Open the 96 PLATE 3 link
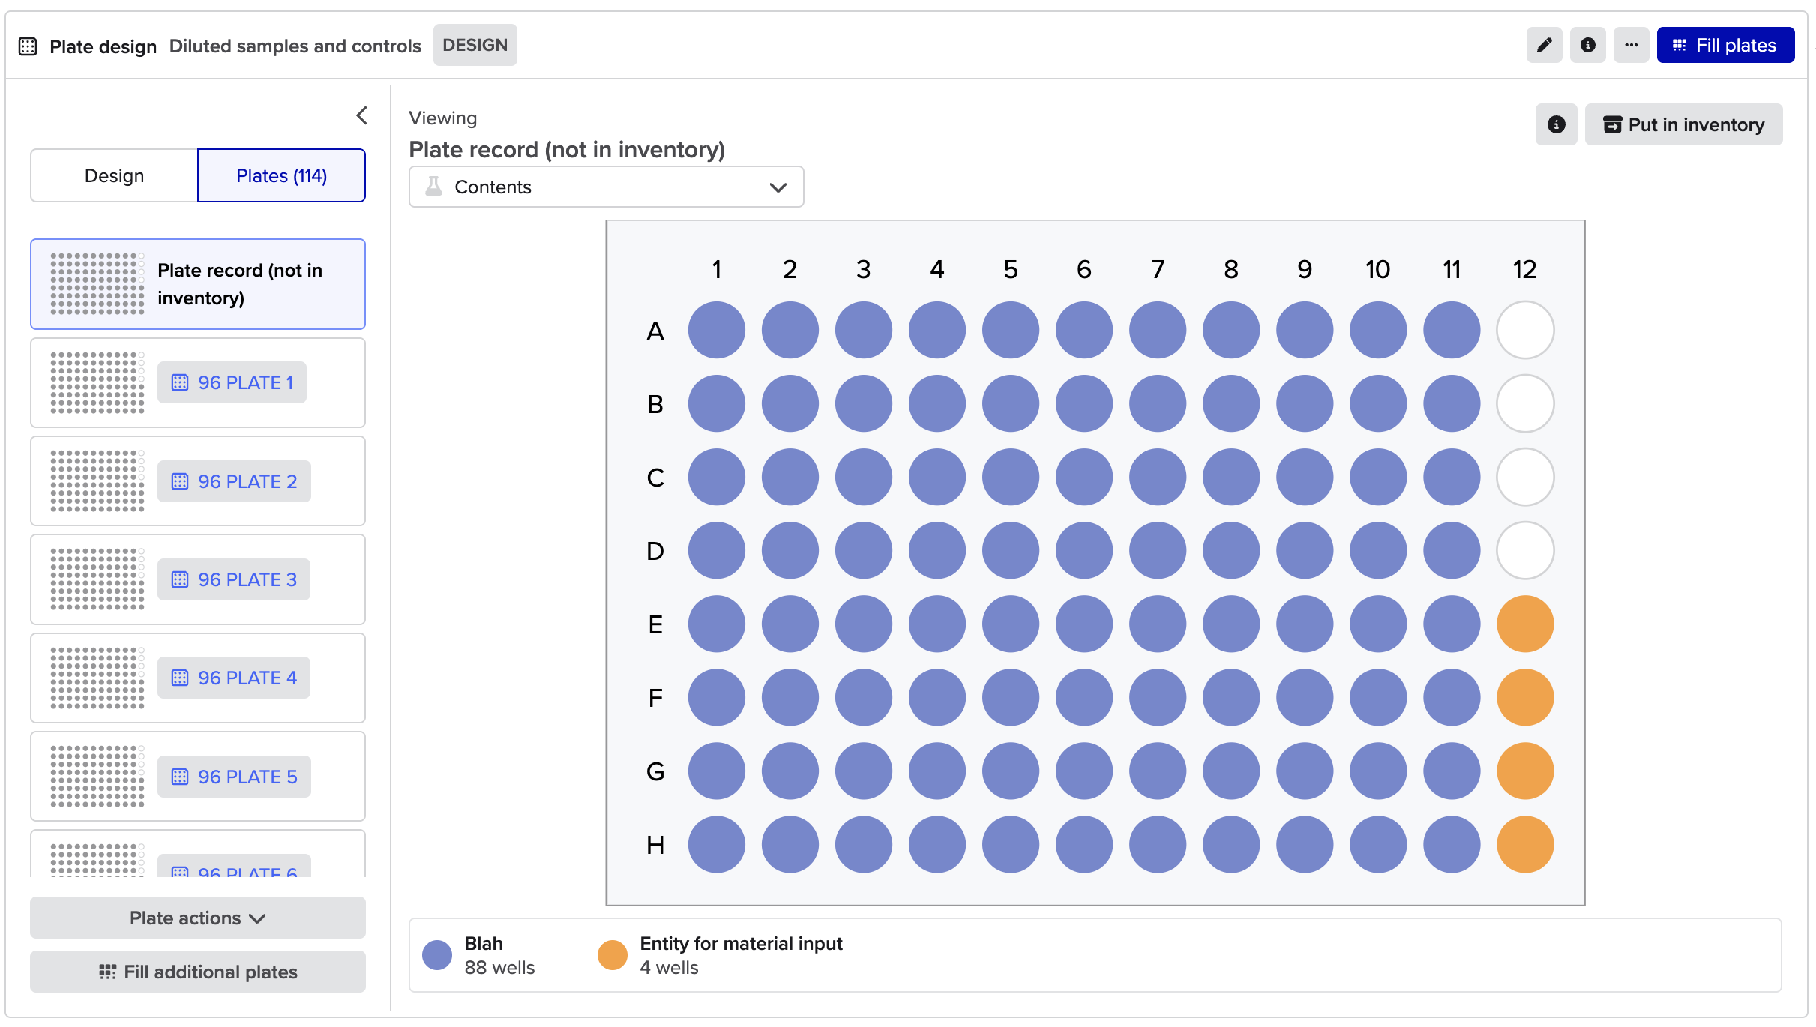Viewport: 1816px width, 1027px height. 234,579
